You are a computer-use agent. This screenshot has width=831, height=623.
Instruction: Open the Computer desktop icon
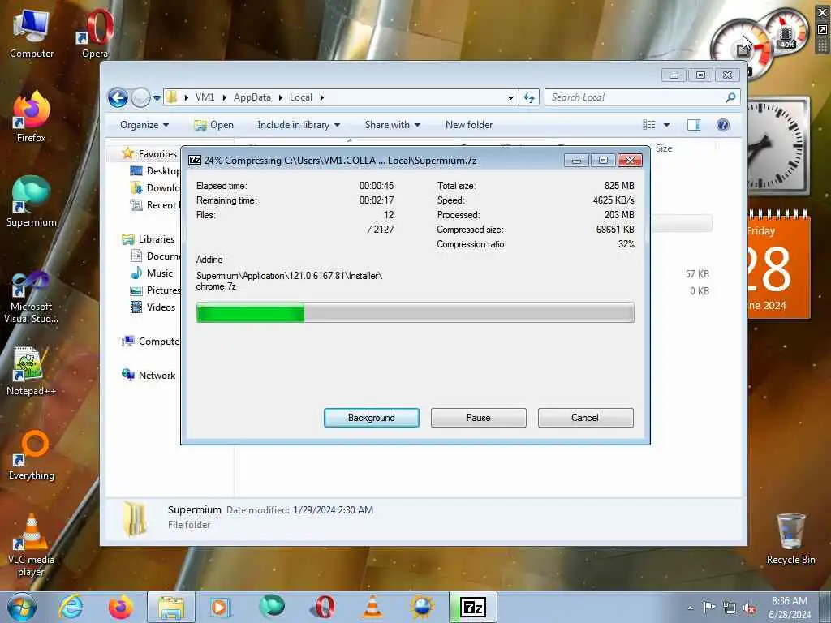coord(32,34)
